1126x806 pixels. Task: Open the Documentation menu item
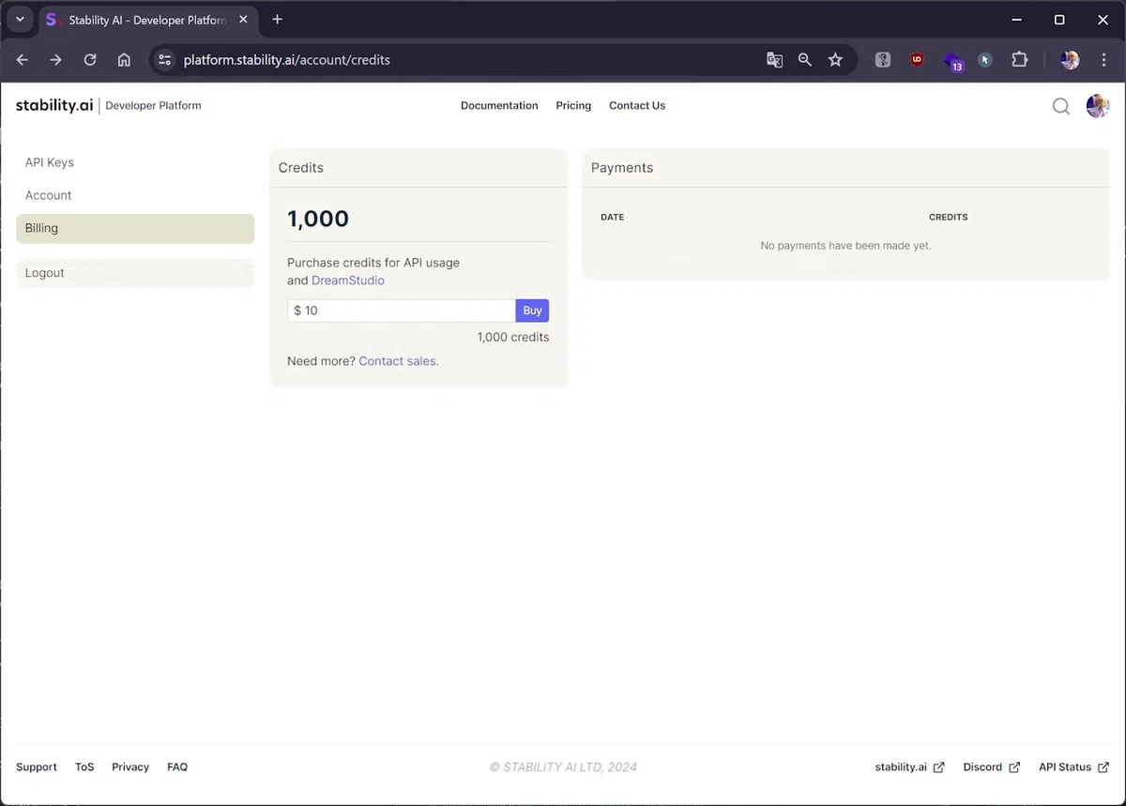499,106
